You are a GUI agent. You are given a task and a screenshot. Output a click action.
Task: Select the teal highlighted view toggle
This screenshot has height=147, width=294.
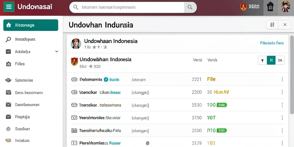point(271,60)
